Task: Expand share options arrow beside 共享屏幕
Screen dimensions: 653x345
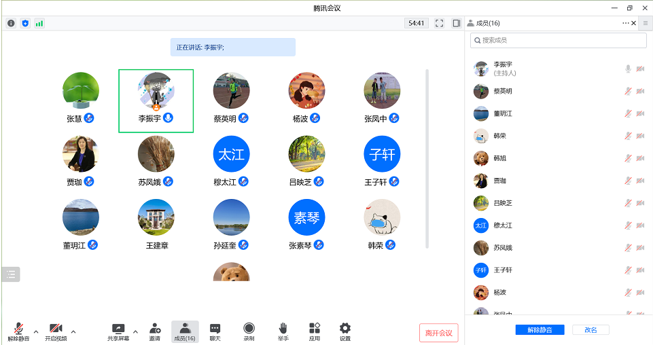Action: pos(135,331)
